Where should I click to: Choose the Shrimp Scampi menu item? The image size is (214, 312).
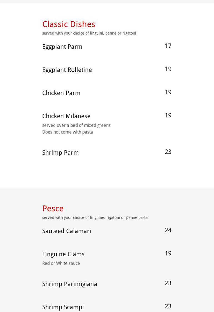click(63, 307)
